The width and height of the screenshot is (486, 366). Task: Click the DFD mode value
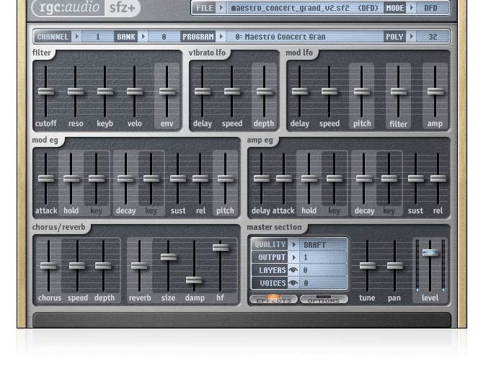click(x=430, y=8)
